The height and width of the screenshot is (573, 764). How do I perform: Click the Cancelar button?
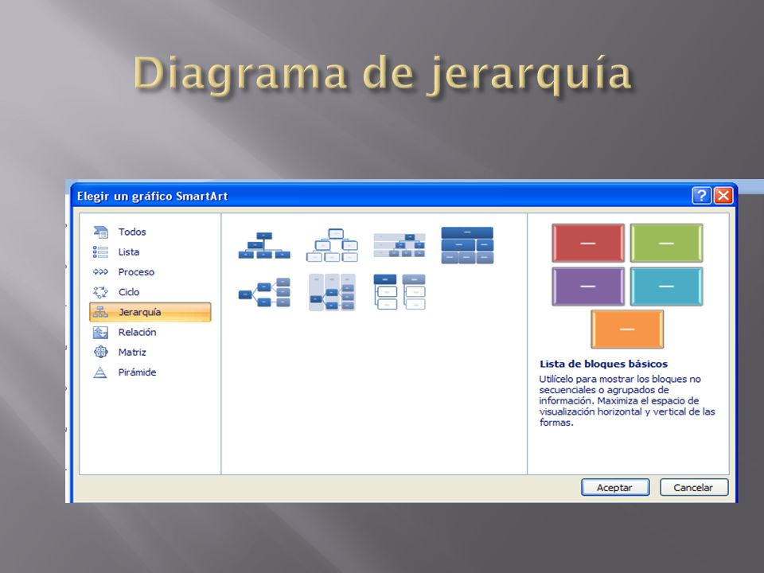pyautogui.click(x=694, y=487)
